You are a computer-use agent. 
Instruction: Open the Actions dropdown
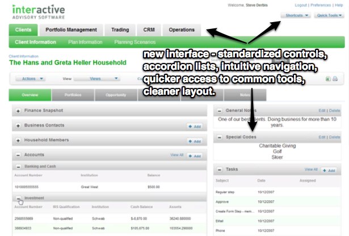click(x=30, y=79)
